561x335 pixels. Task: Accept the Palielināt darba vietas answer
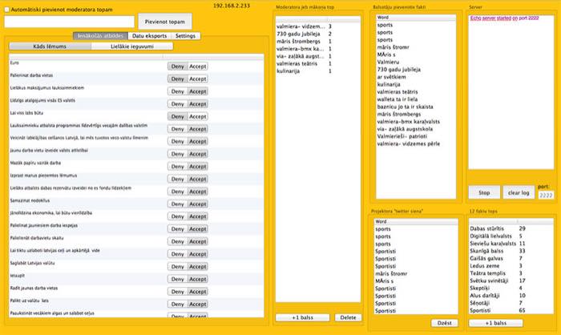[x=197, y=79]
